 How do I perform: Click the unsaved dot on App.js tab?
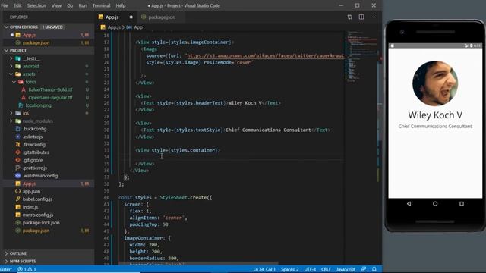pos(131,17)
